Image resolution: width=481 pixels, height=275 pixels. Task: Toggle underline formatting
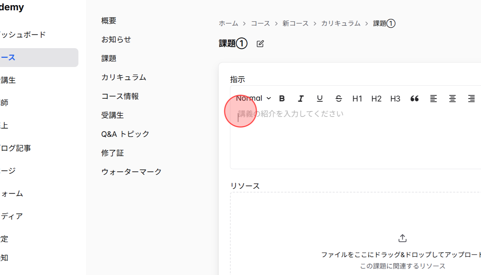pos(320,99)
